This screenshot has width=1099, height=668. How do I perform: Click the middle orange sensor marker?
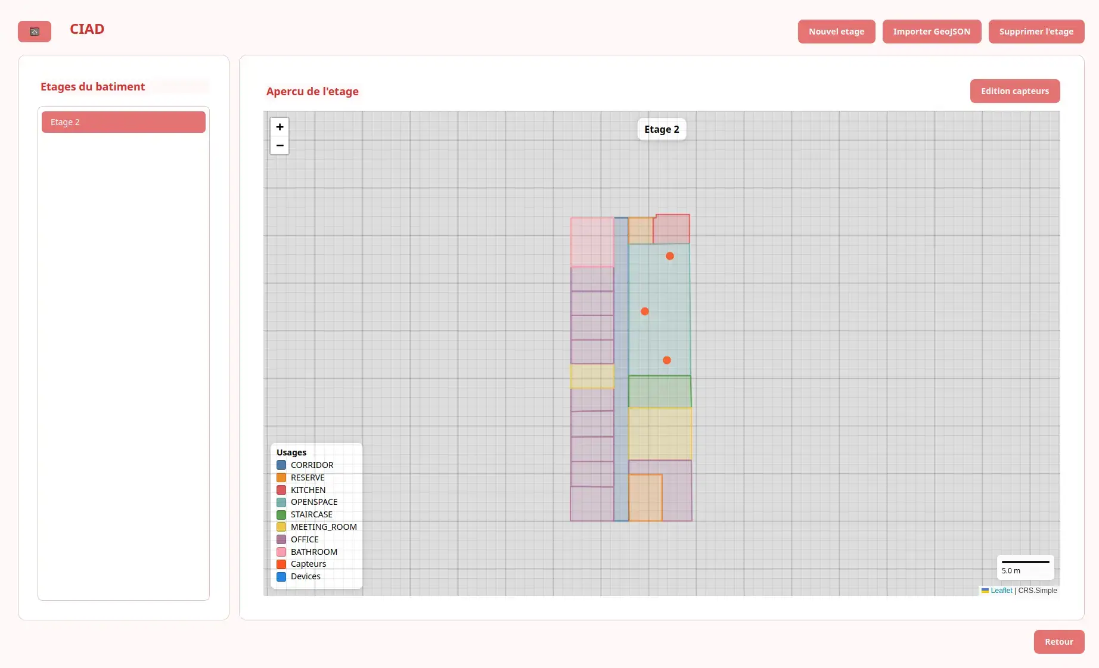645,311
